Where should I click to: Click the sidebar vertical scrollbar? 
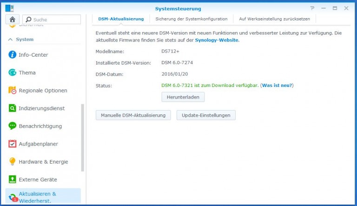coord(83,137)
